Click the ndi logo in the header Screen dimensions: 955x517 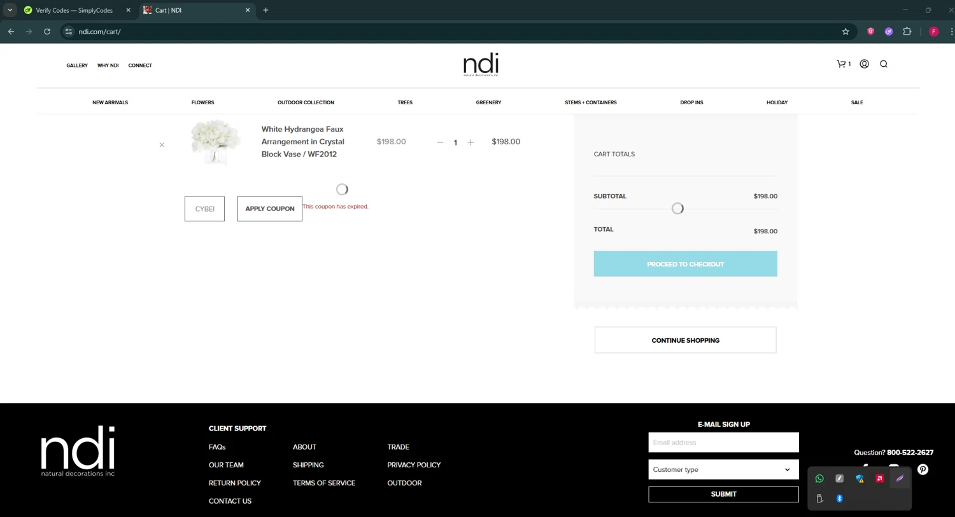(481, 64)
